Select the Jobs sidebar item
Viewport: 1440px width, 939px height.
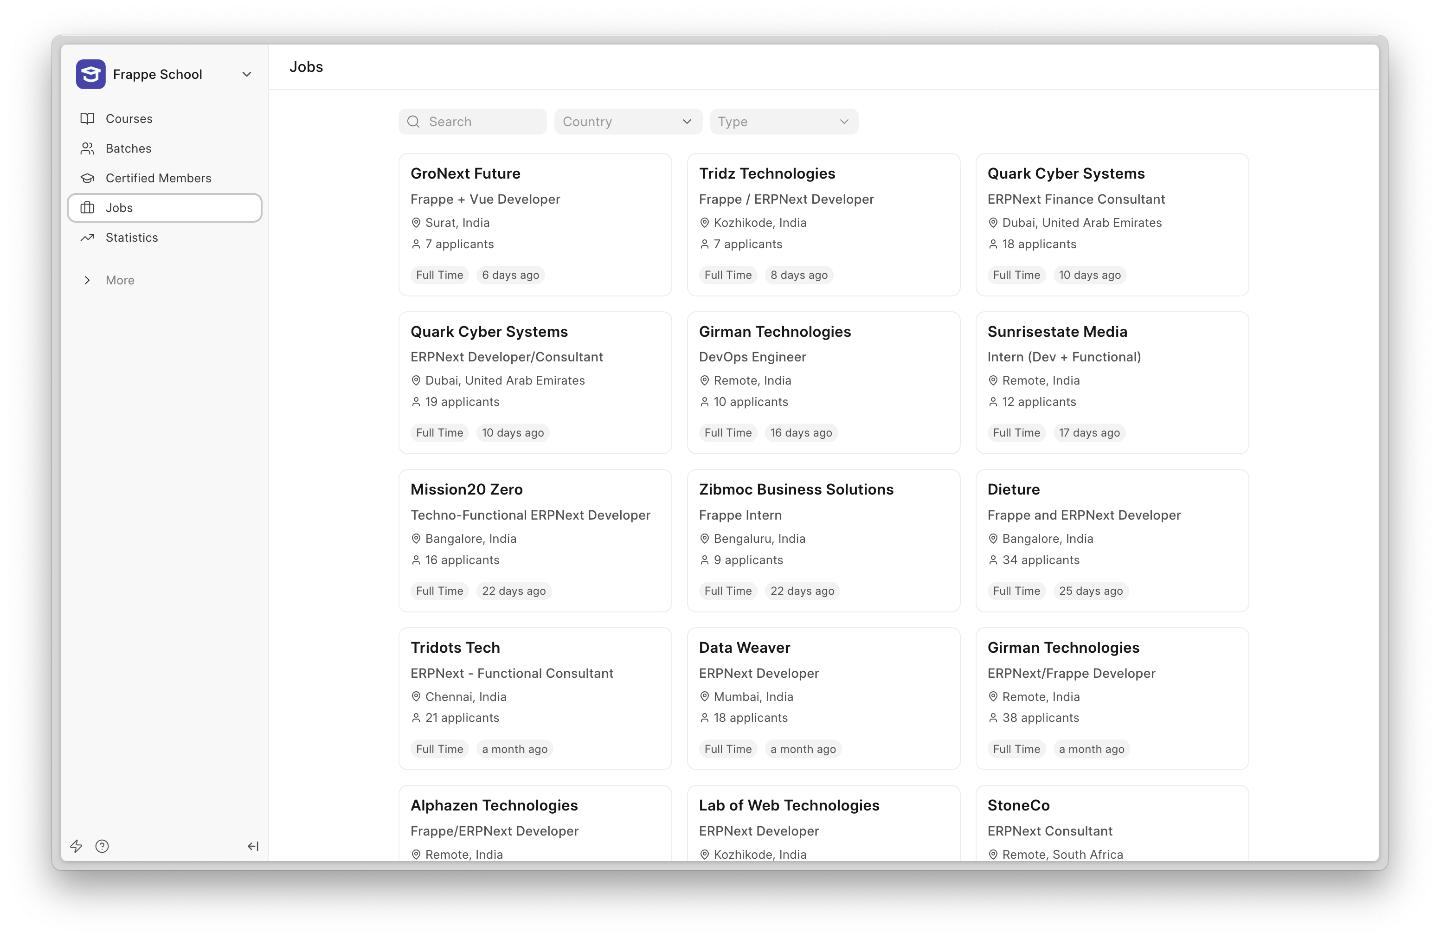(165, 207)
